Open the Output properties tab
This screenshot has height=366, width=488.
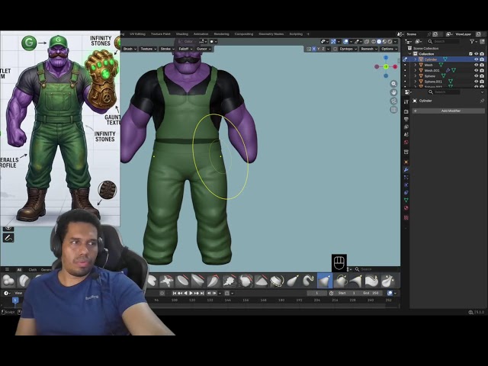click(406, 119)
